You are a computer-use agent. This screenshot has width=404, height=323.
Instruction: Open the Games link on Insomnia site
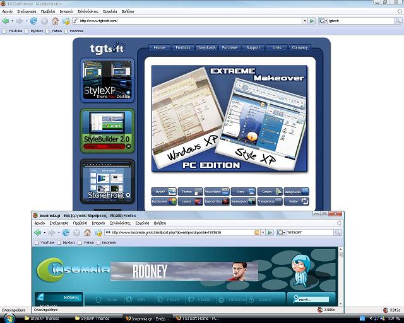(x=260, y=300)
